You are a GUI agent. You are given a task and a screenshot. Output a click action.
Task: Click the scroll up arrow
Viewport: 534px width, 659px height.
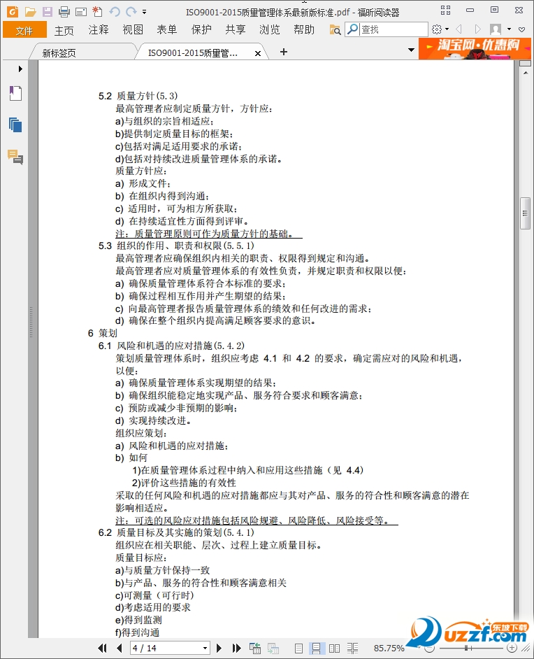[525, 73]
